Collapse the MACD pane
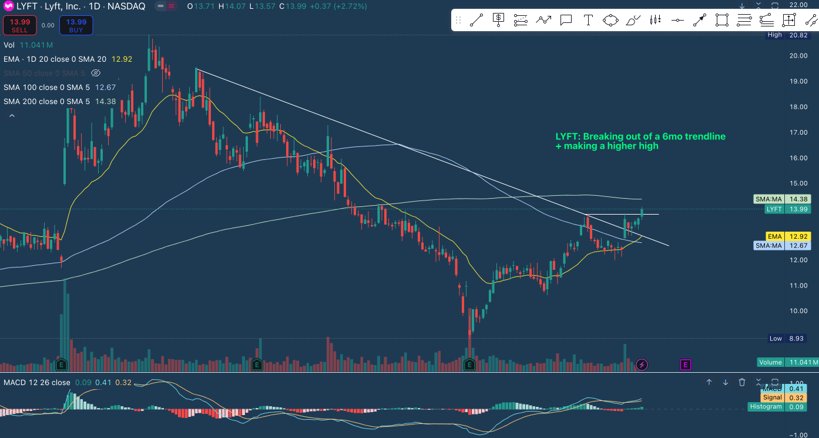The height and width of the screenshot is (438, 819). (758, 382)
